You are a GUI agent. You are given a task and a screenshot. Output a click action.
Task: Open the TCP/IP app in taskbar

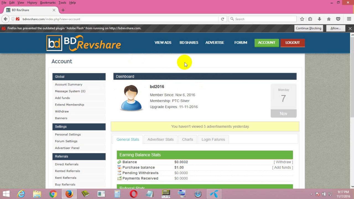(x=166, y=194)
